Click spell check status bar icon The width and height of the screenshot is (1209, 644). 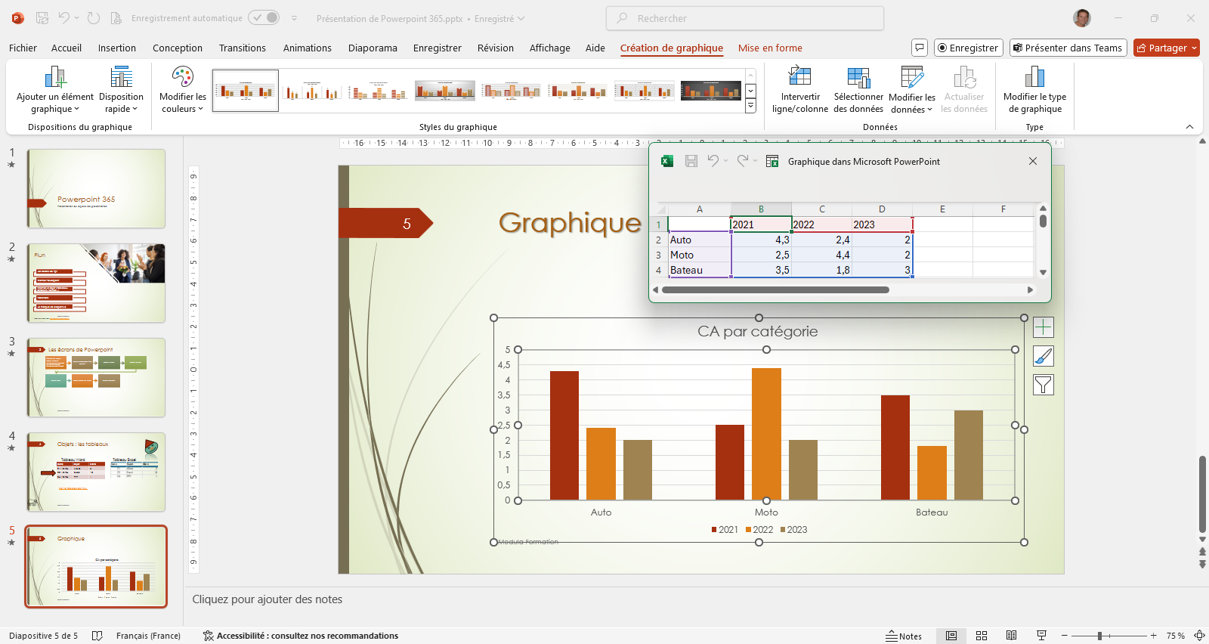pyautogui.click(x=97, y=636)
